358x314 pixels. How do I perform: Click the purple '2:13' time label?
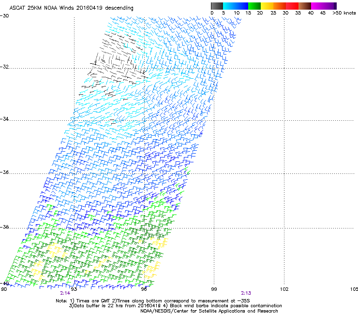[x=246, y=293]
